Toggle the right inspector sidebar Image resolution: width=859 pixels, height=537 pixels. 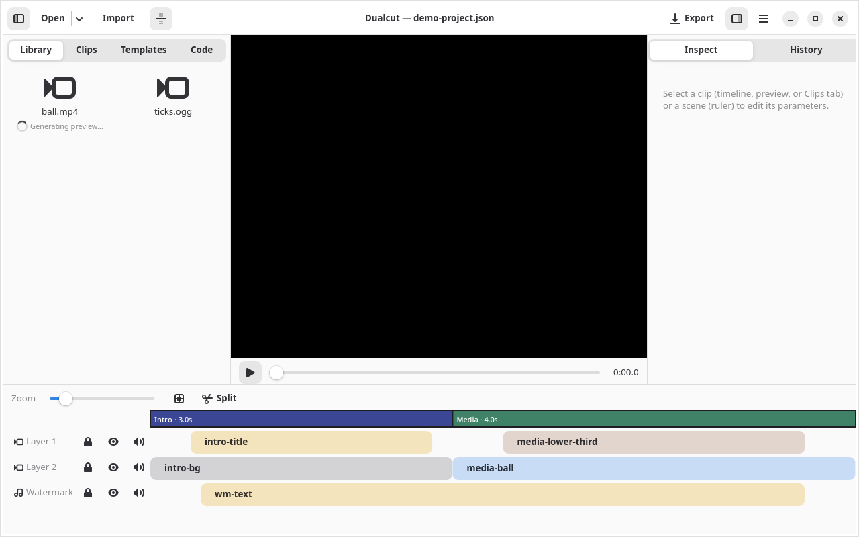[737, 19]
